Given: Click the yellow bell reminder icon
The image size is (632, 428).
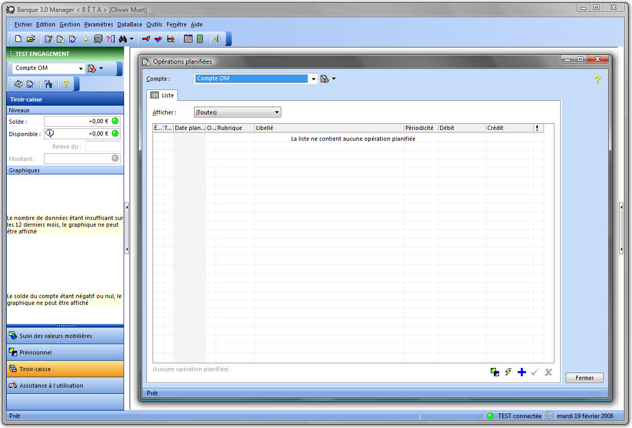Looking at the screenshot, I should tap(86, 39).
